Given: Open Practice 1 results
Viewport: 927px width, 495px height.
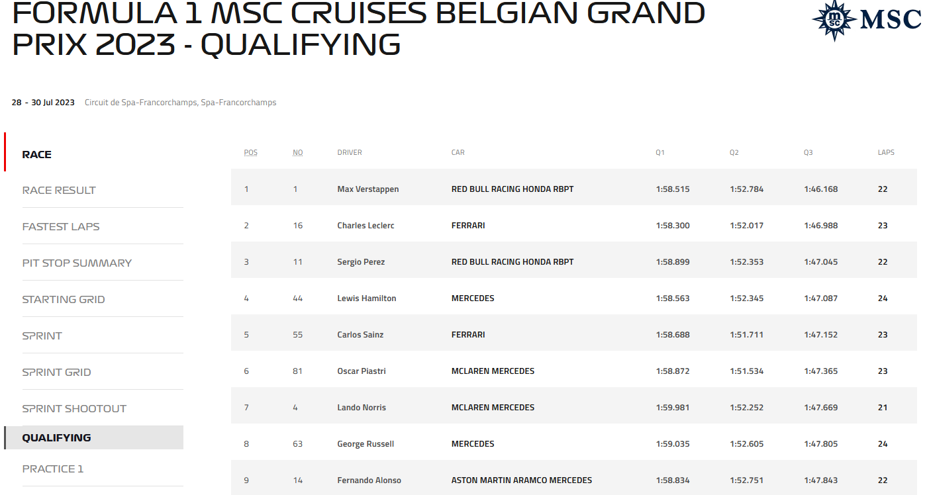Looking at the screenshot, I should [53, 469].
